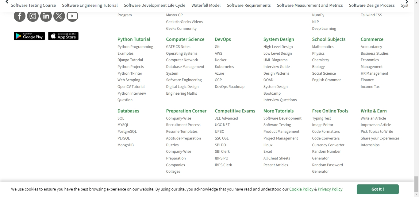The width and height of the screenshot is (419, 197).
Task: Open the School Subjects heading link
Action: 329,39
